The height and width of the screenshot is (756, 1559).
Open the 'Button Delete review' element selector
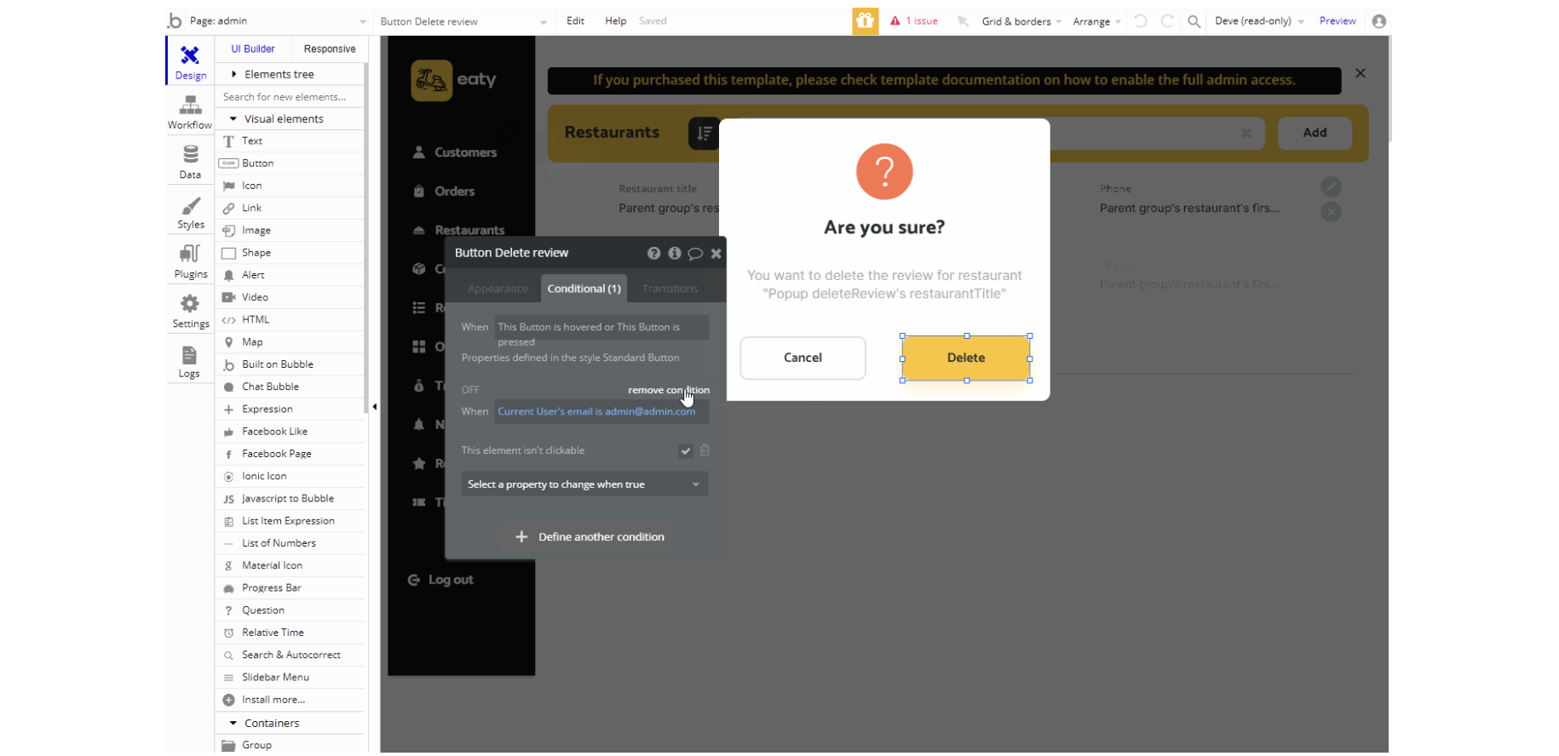[x=463, y=21]
